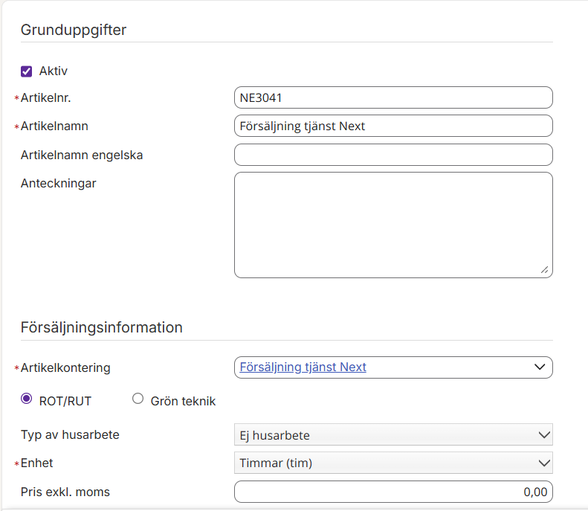Click the Anteckningar label text
This screenshot has height=511, width=588.
58,183
